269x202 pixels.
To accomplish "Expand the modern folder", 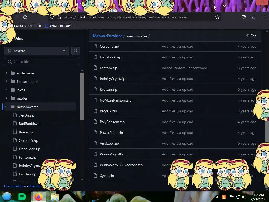I will click(x=6, y=98).
